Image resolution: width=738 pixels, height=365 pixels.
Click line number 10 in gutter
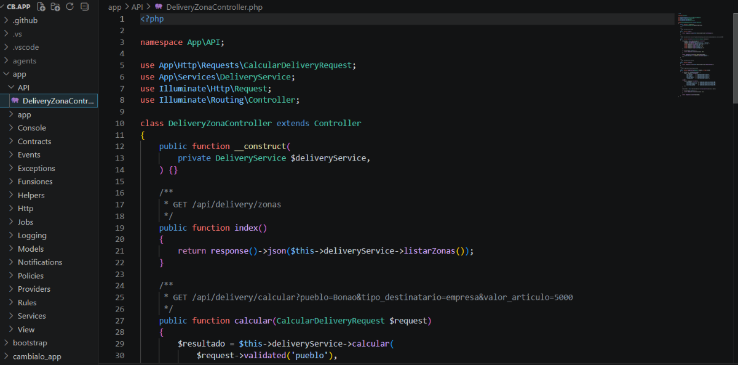pos(119,123)
